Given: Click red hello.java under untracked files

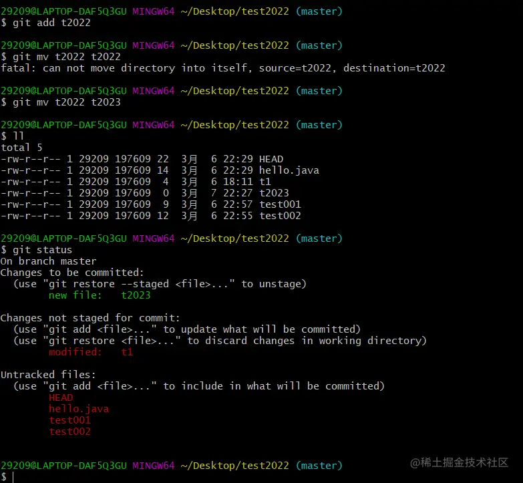Looking at the screenshot, I should pyautogui.click(x=79, y=409).
